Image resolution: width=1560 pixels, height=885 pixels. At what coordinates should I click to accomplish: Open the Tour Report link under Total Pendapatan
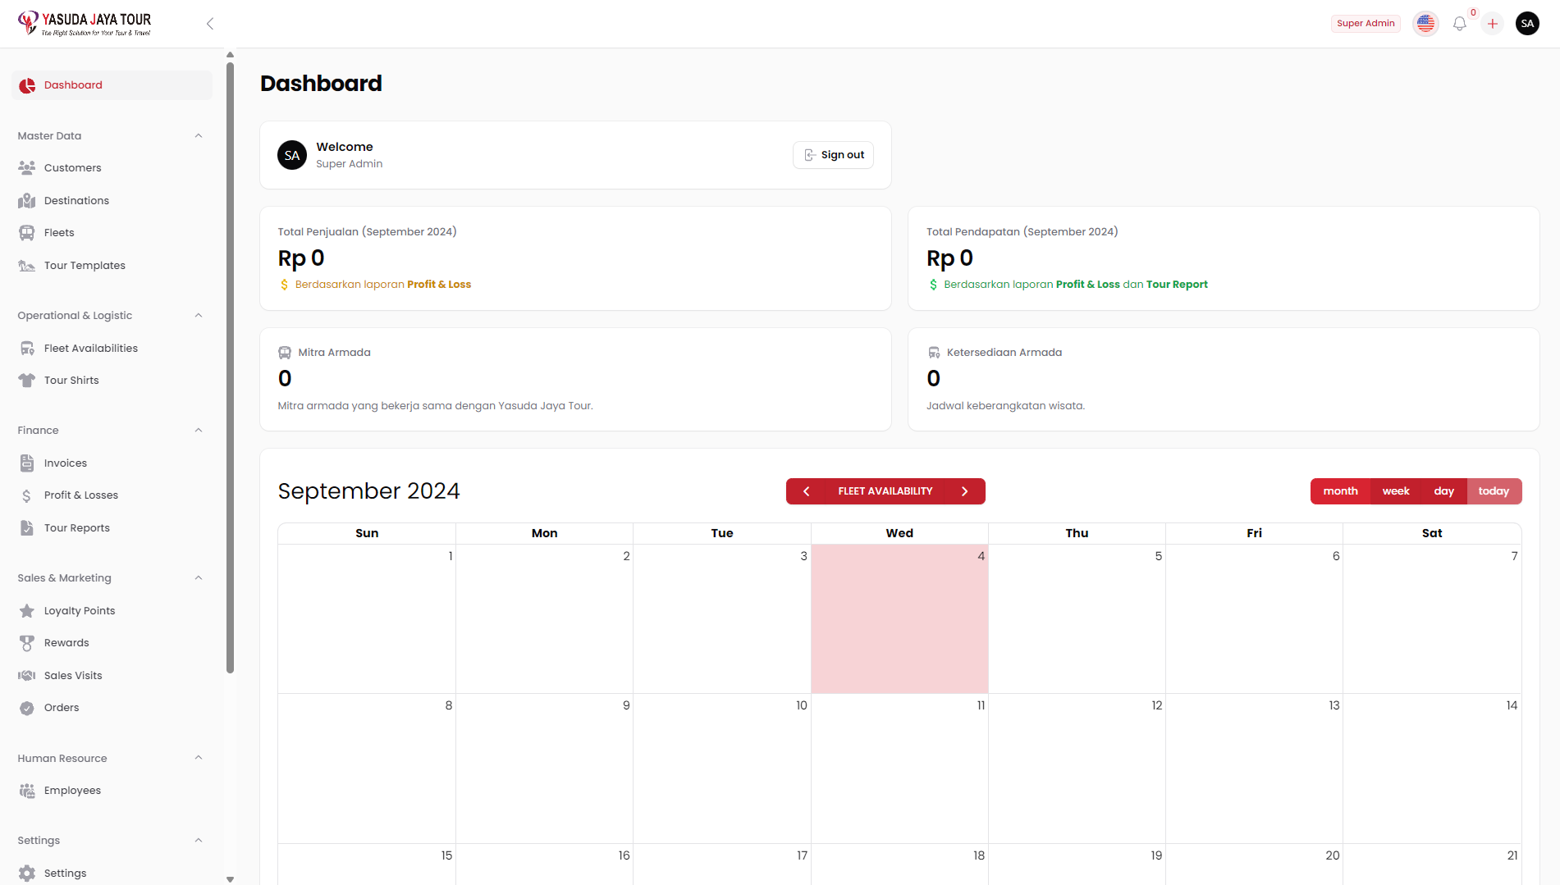(1177, 285)
